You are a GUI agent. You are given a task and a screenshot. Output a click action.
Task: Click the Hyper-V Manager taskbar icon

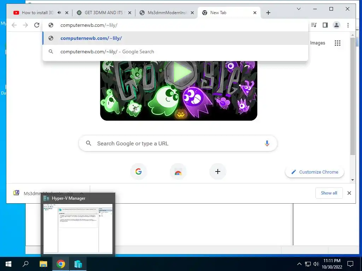[78, 264]
